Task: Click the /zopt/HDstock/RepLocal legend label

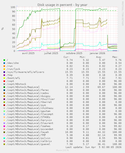Action: click(x=23, y=87)
